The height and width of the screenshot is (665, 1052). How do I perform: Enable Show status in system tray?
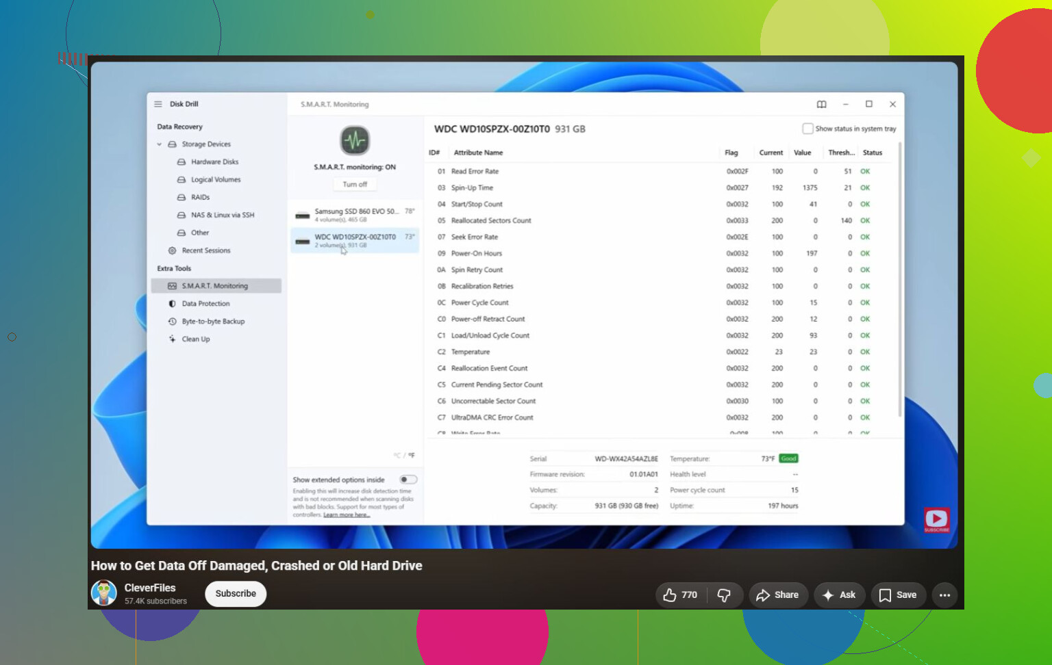point(807,129)
